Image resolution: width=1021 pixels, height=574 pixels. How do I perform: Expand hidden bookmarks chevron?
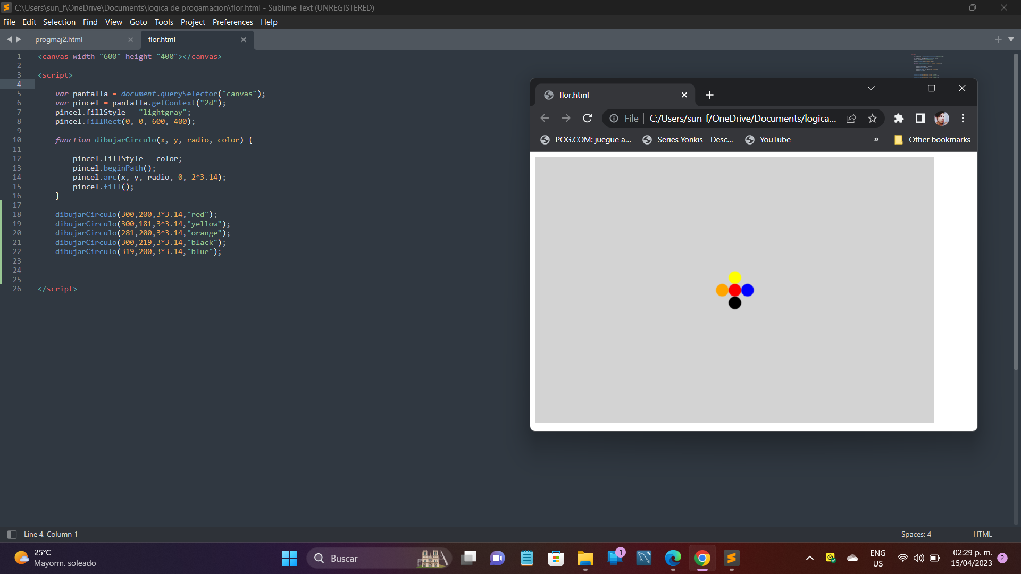click(x=876, y=140)
